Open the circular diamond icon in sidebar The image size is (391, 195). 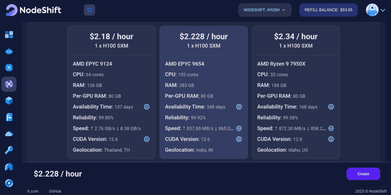(x=9, y=183)
